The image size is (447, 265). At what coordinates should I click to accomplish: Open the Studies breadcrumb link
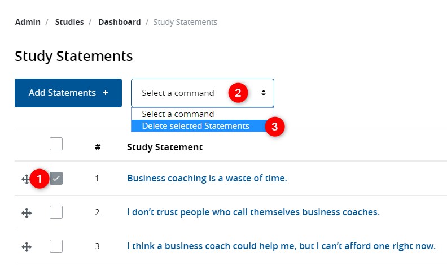coord(69,22)
